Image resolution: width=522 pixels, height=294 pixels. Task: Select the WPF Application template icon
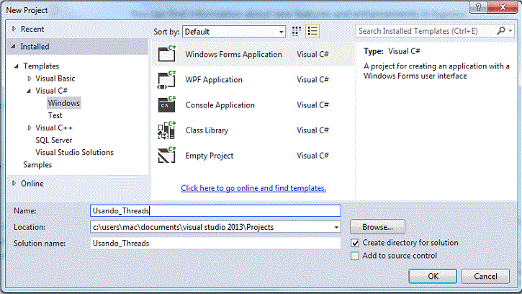pos(167,80)
